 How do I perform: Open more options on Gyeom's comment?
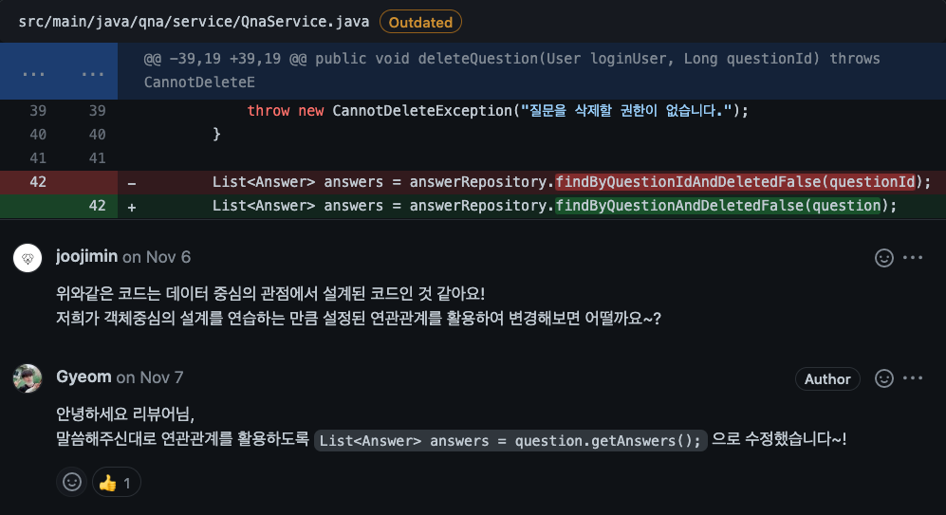[x=913, y=378]
